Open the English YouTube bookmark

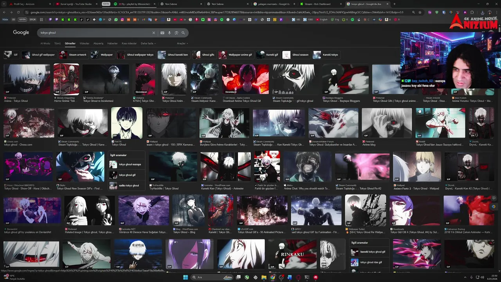(321, 19)
